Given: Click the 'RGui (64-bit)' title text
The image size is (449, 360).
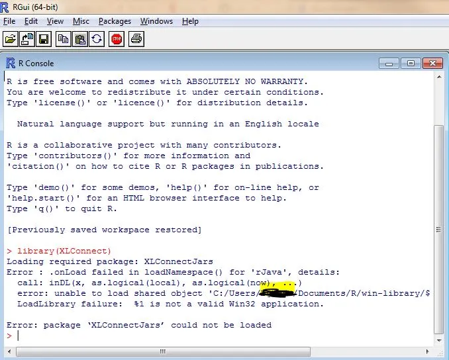Looking at the screenshot, I should [35, 7].
